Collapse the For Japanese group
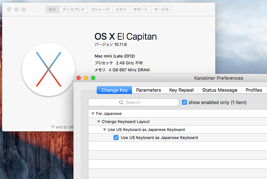267x179 pixels. [x=93, y=114]
